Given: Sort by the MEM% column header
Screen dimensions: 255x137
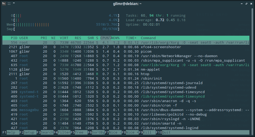Looking at the screenshot, I should [115, 38].
